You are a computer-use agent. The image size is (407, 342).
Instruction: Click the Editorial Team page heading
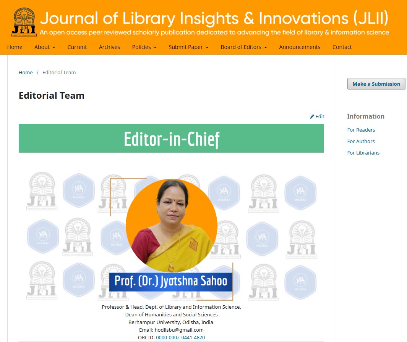pyautogui.click(x=51, y=95)
